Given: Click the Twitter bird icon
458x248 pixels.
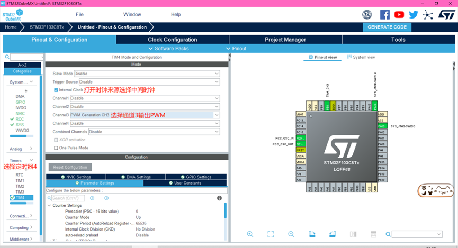Looking at the screenshot, I should 414,15.
